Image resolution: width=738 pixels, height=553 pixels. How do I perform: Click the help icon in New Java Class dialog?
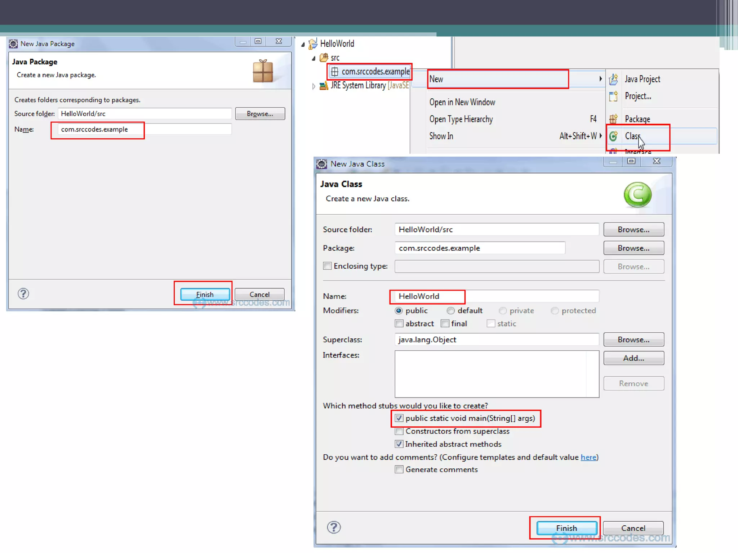tap(334, 527)
